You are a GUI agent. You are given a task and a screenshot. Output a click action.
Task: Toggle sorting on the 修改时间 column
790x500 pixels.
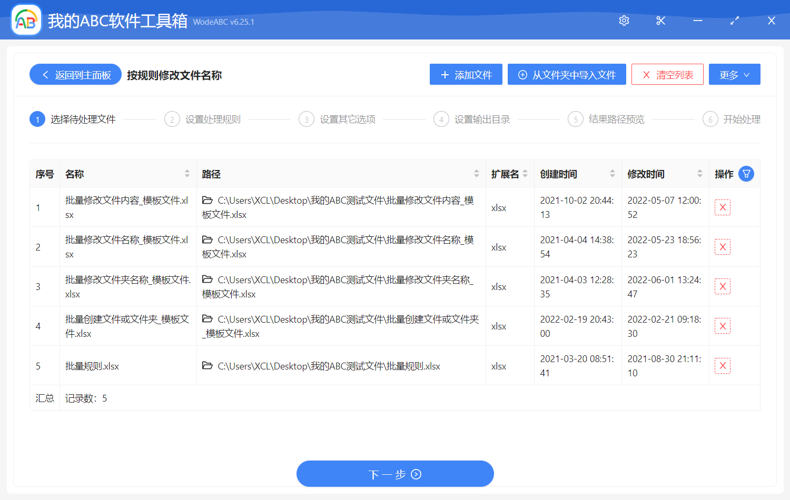click(700, 173)
